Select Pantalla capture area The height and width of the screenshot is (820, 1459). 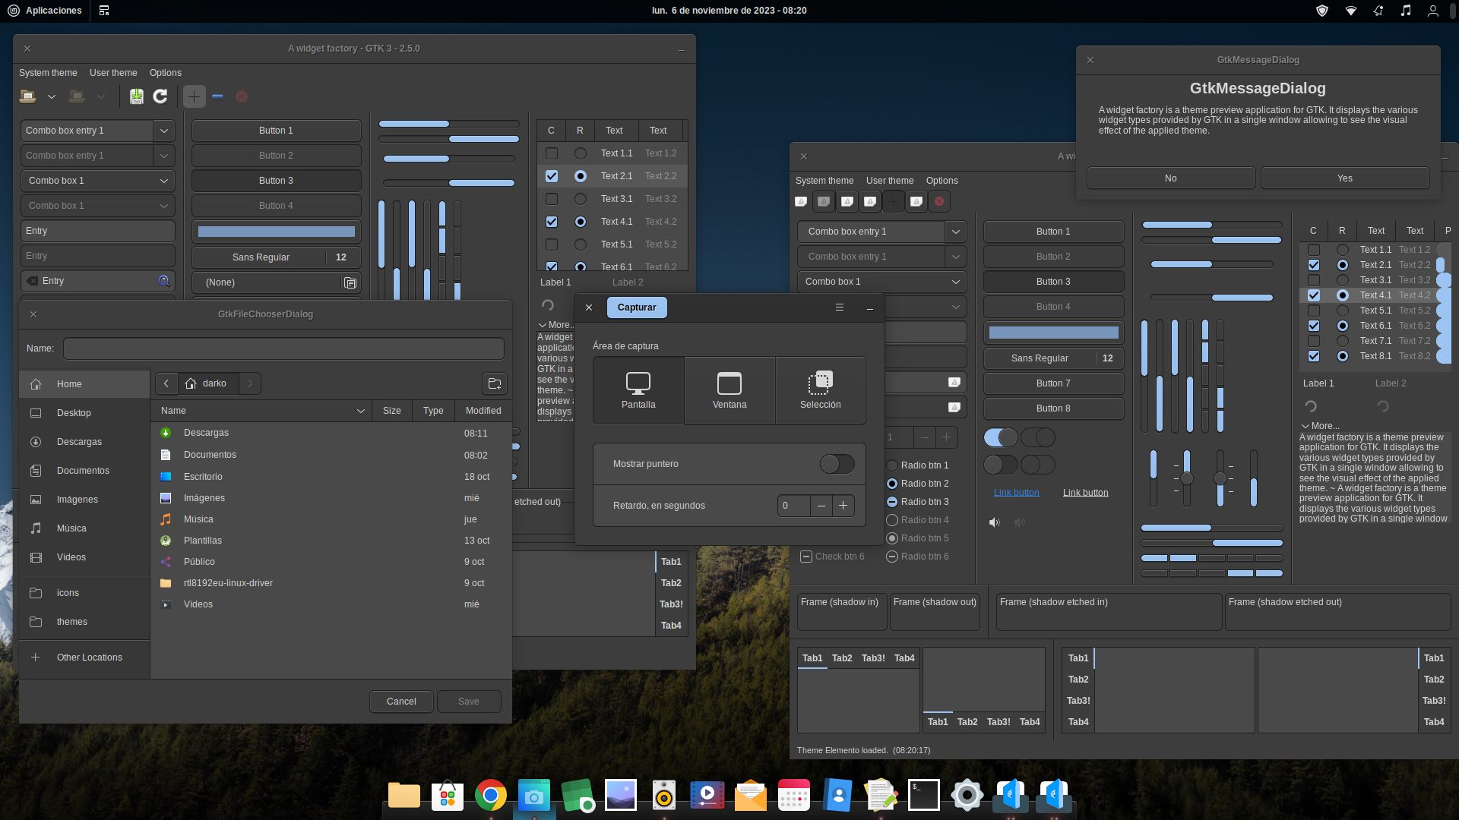pyautogui.click(x=638, y=391)
